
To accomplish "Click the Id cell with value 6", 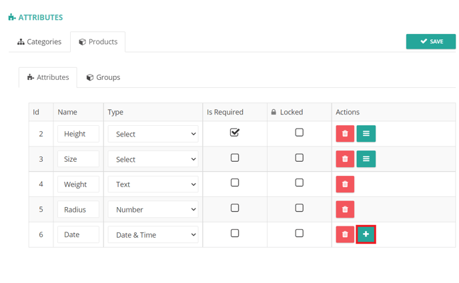I will coord(41,234).
